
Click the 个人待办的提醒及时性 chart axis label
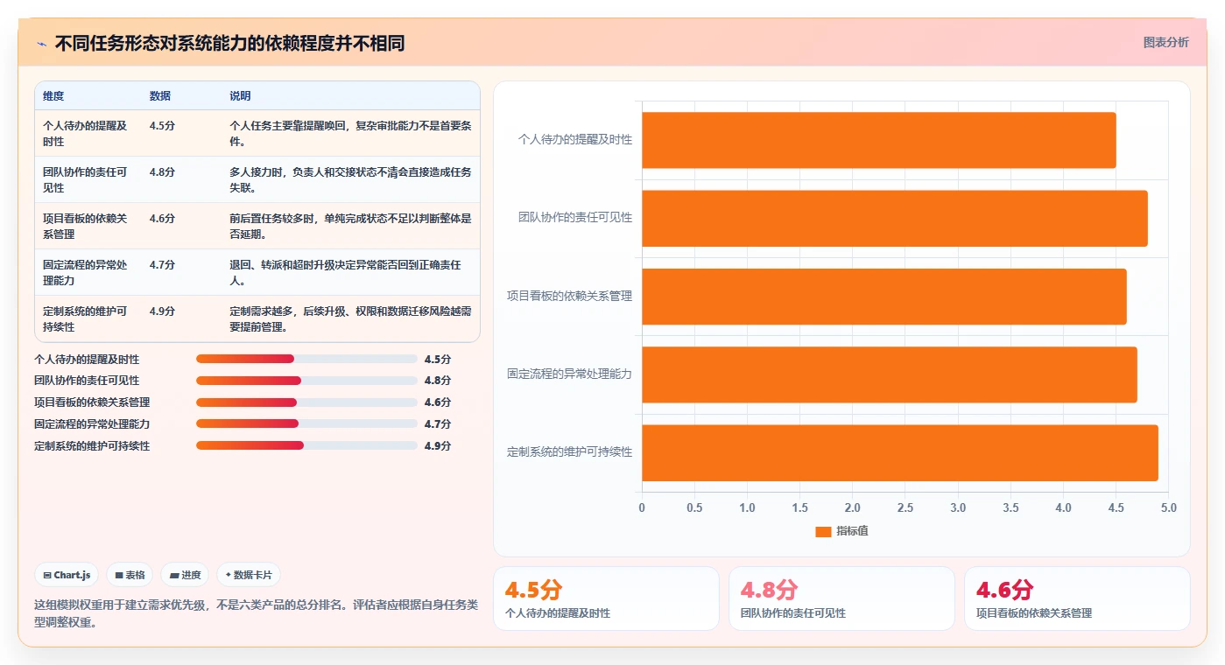tap(575, 139)
